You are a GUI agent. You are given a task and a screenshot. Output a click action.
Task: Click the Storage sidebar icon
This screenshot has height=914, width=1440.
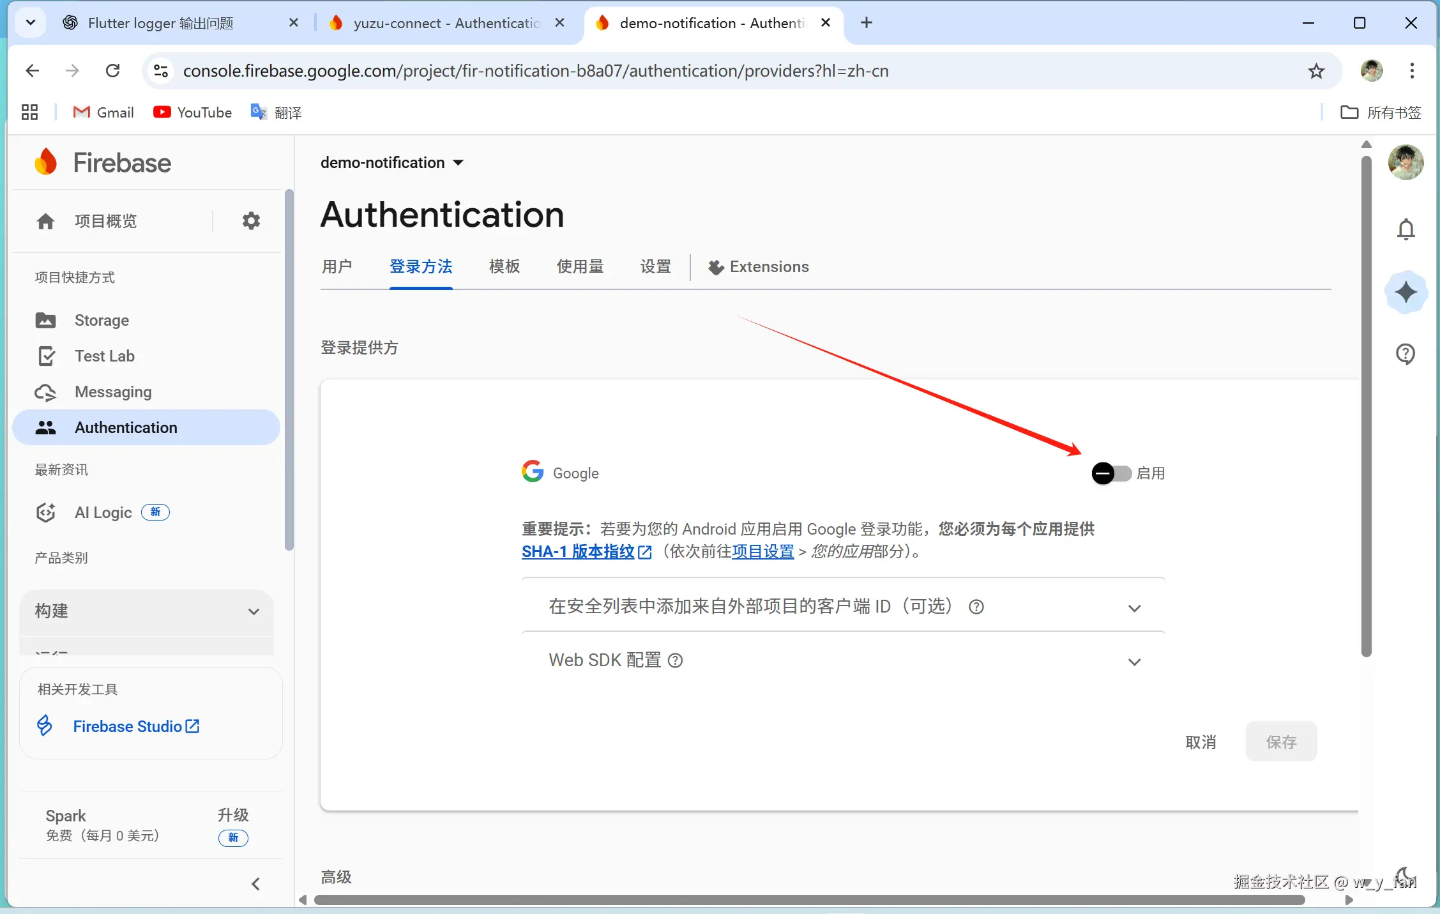pyautogui.click(x=45, y=320)
